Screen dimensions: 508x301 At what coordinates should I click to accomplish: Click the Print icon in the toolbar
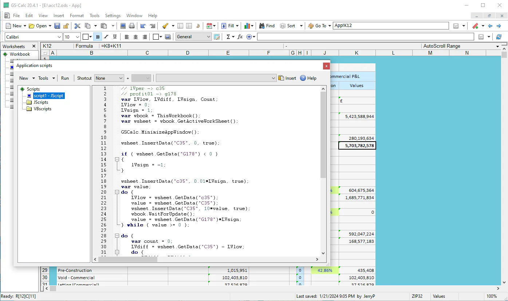[132, 26]
